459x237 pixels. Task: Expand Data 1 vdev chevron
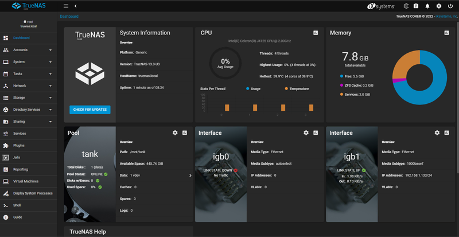coord(190,176)
